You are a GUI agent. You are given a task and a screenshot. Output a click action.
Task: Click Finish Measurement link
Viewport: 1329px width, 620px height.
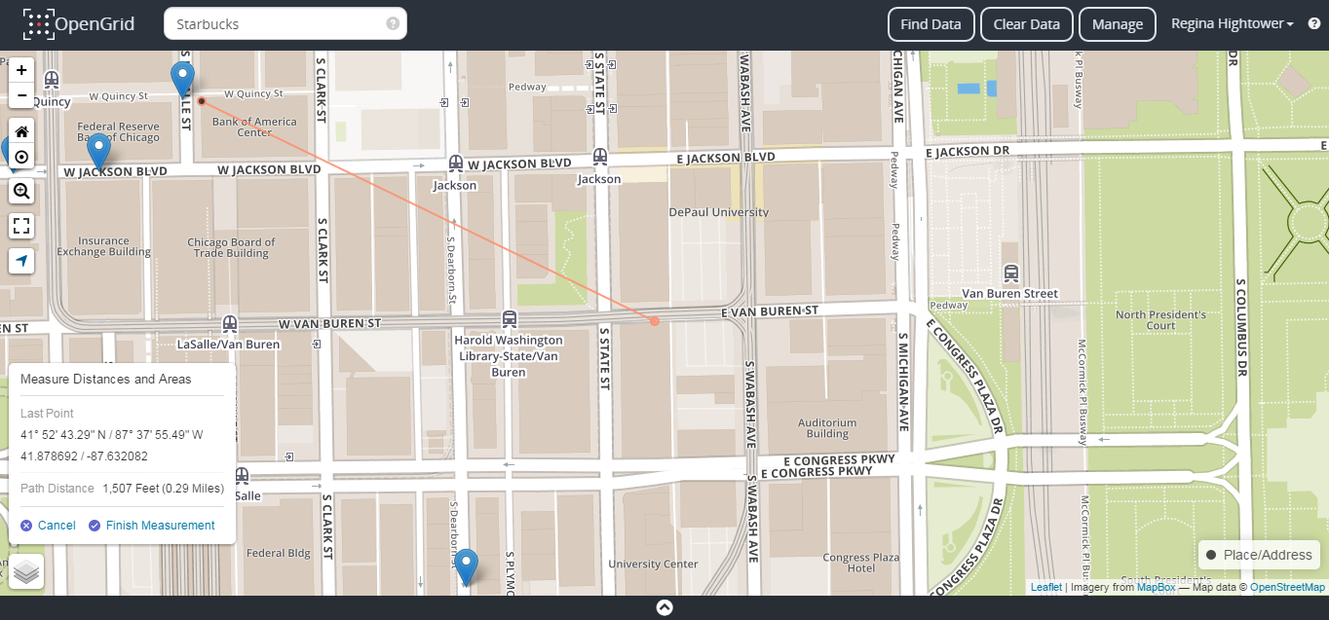point(151,526)
